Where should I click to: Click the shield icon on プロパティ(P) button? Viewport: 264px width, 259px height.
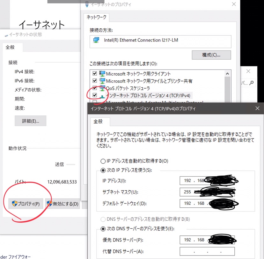pyautogui.click(x=15, y=204)
